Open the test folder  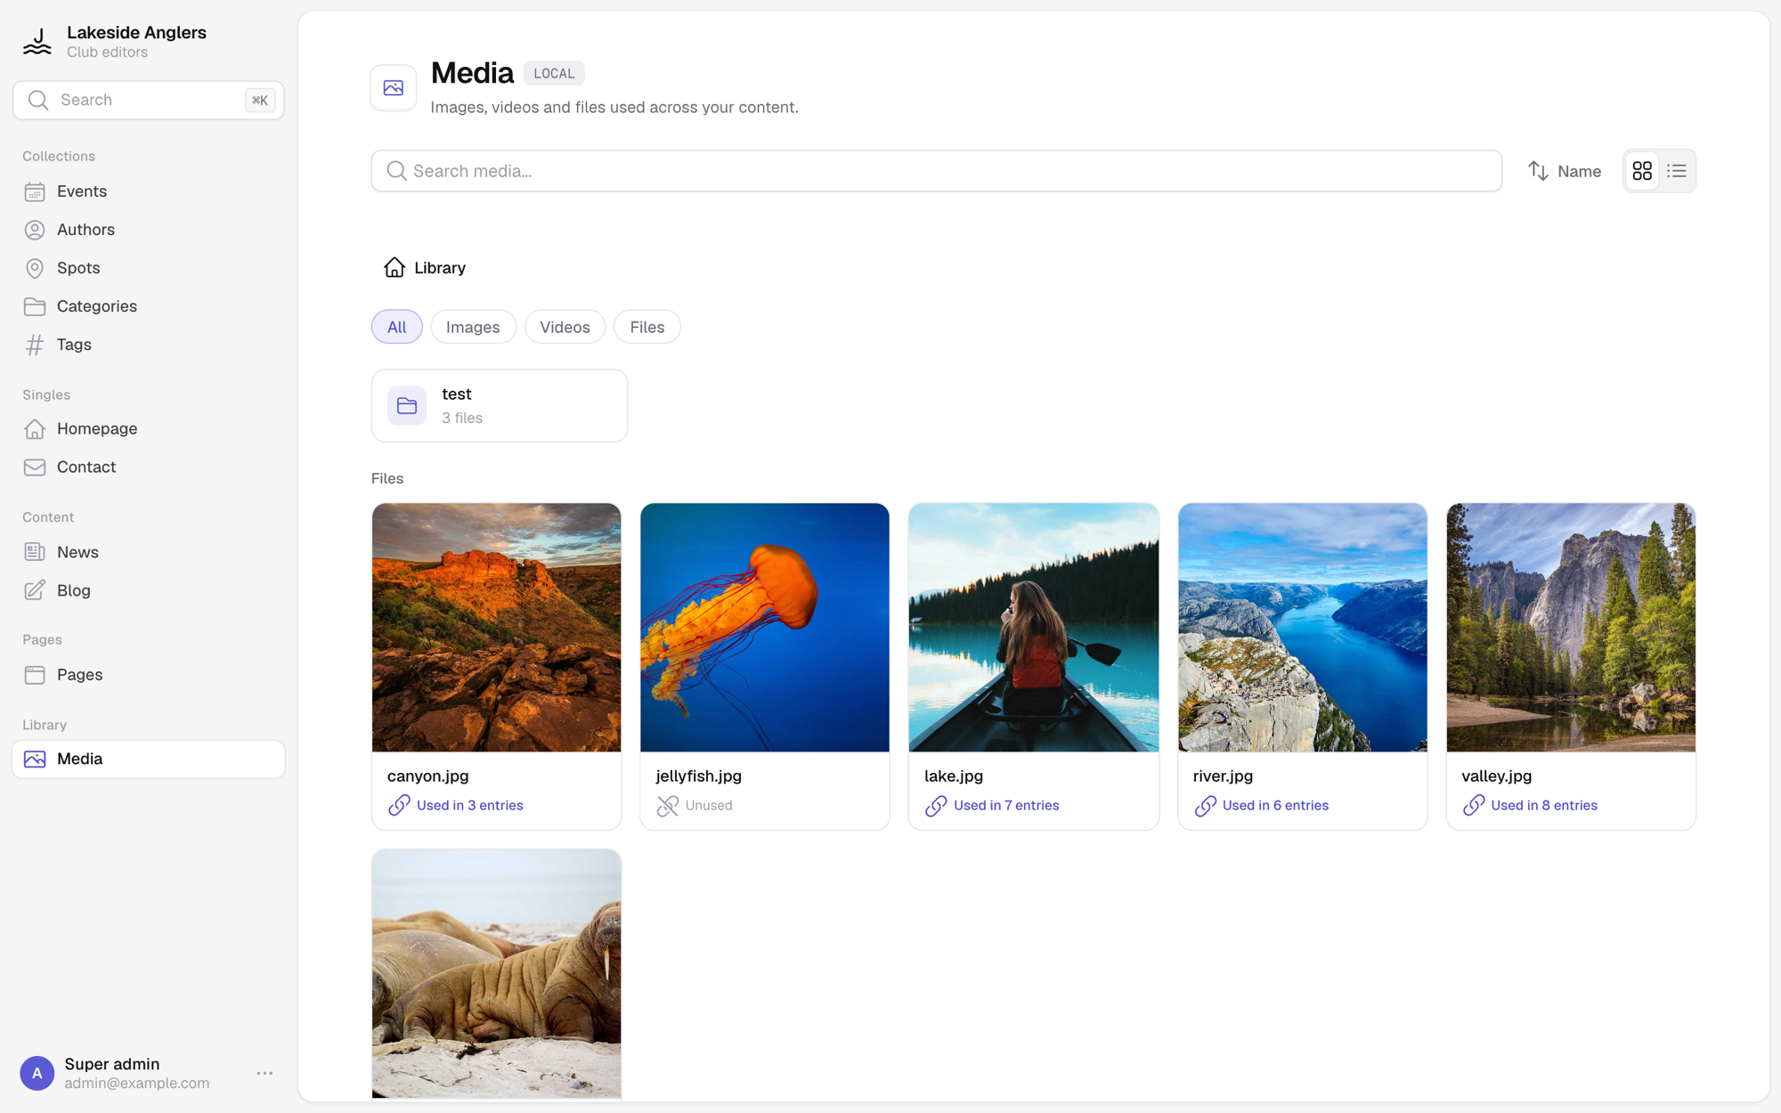[x=500, y=406]
